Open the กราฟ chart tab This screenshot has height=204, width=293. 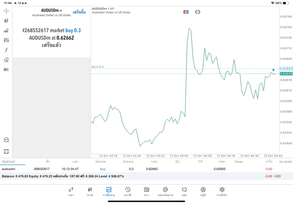coord(90,192)
